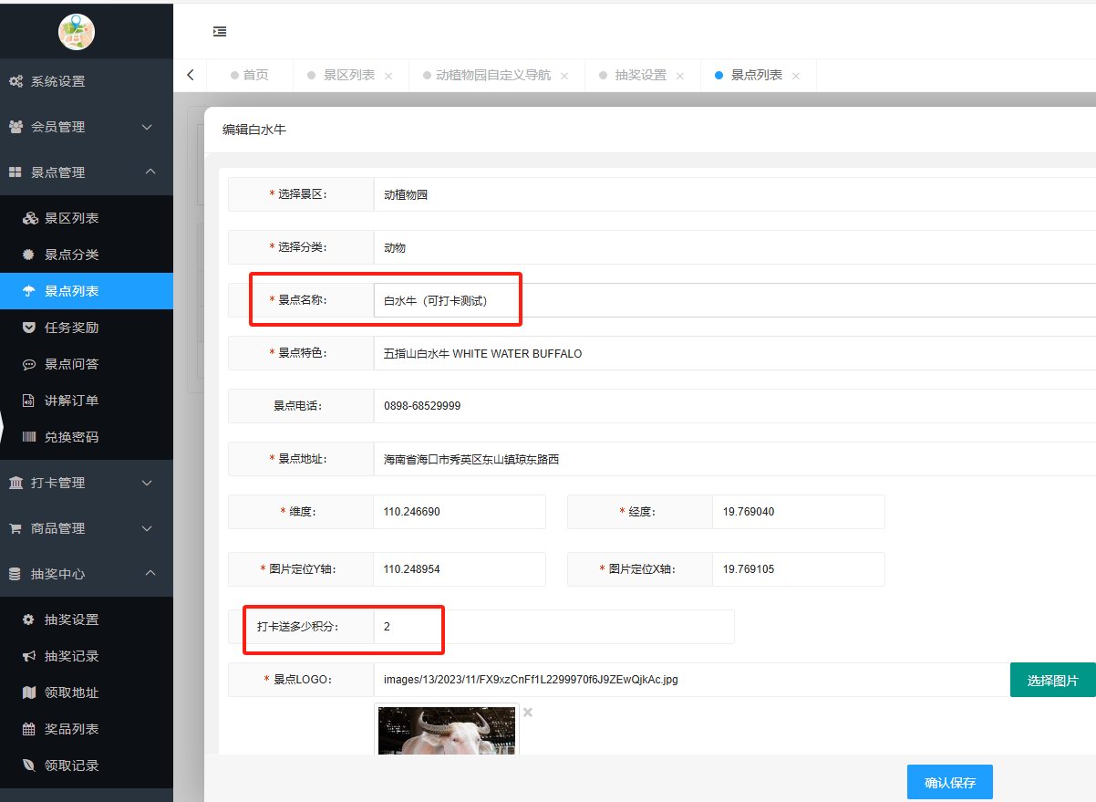1096x802 pixels.
Task: Click the calendar icon beside 奖品列表
Action: 29,729
